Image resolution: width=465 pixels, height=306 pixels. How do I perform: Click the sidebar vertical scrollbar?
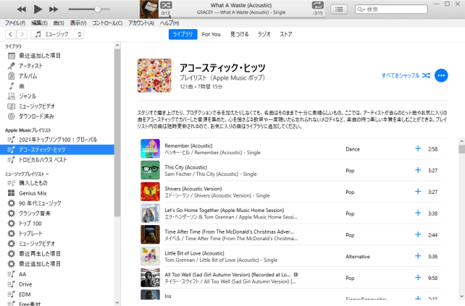pyautogui.click(x=117, y=133)
